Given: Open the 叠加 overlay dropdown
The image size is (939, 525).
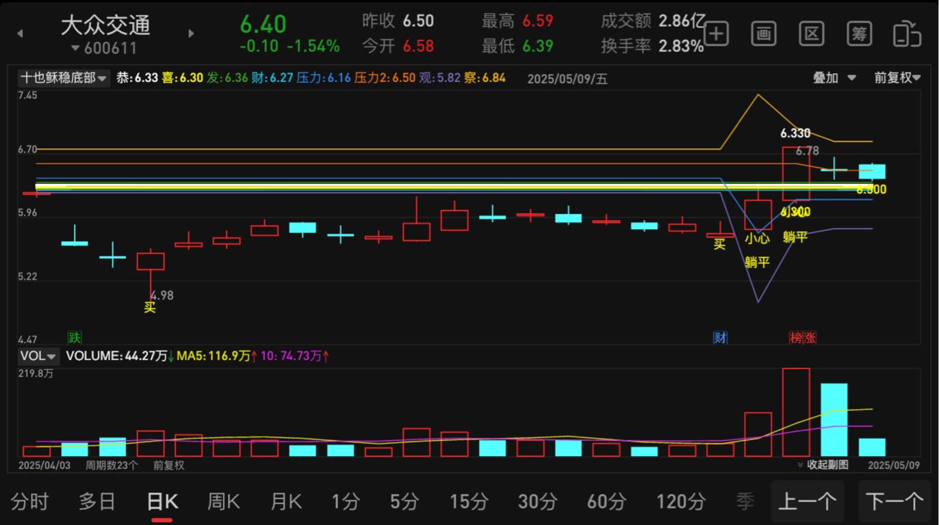Looking at the screenshot, I should [x=834, y=78].
